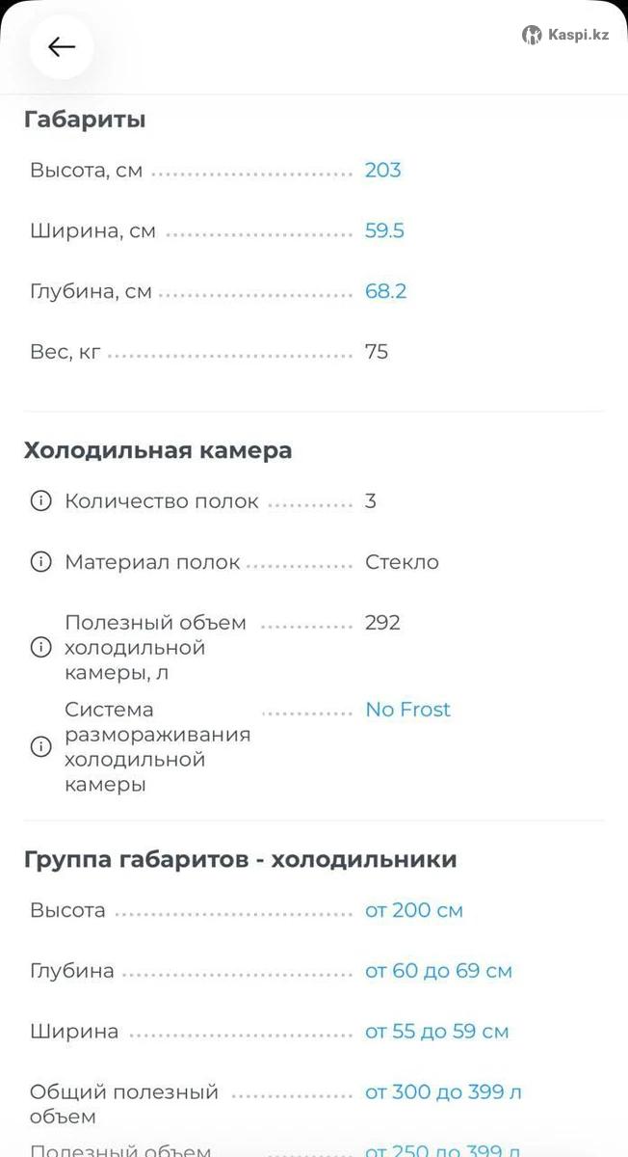Open the 203 height value link

382,171
